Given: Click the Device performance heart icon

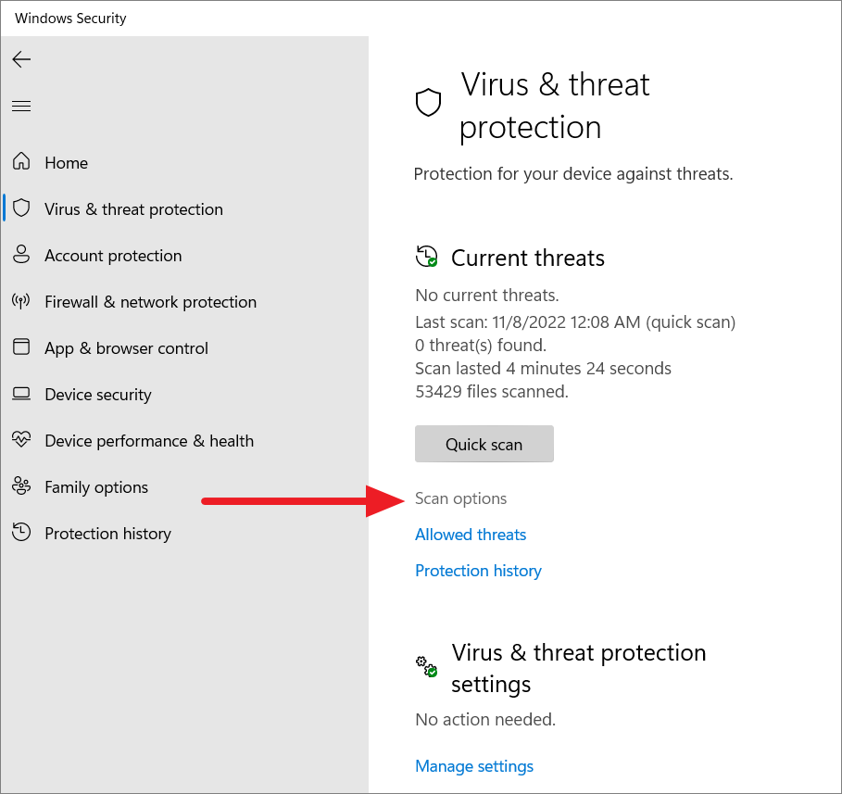Looking at the screenshot, I should tap(21, 440).
